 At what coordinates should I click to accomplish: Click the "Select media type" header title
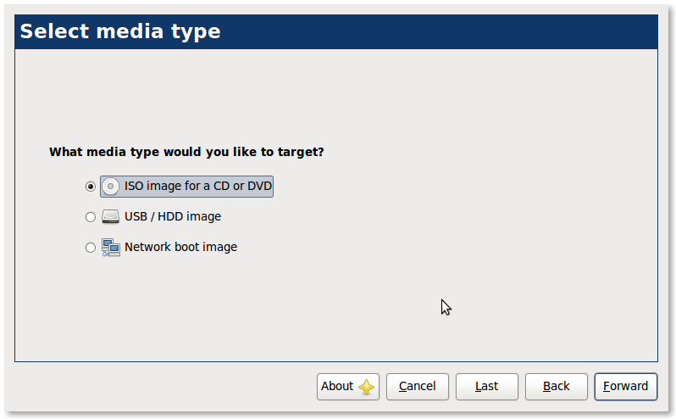pyautogui.click(x=120, y=31)
